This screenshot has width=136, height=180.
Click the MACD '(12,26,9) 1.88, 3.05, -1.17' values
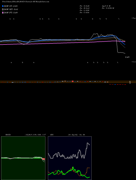coord(35,135)
